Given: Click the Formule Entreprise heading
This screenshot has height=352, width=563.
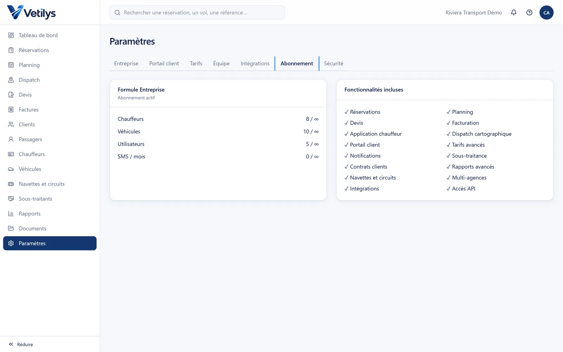Looking at the screenshot, I should pyautogui.click(x=141, y=90).
